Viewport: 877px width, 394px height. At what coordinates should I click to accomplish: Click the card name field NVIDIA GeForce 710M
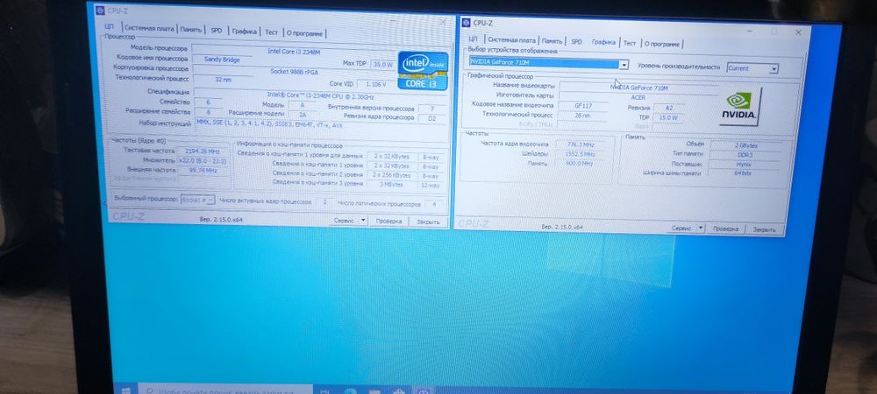[x=638, y=88]
